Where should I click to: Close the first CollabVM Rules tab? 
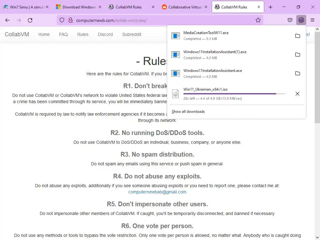(153, 7)
